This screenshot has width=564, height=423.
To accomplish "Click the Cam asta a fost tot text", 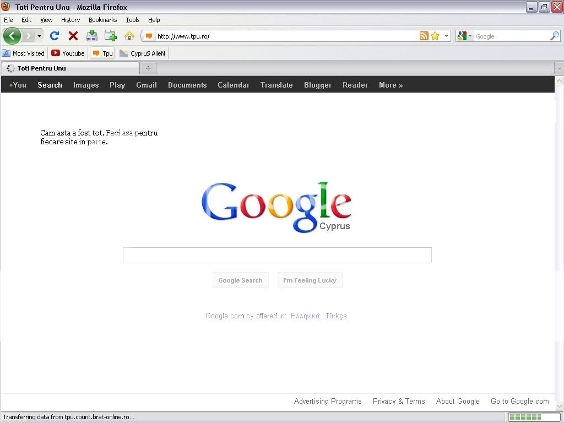I will (x=99, y=137).
